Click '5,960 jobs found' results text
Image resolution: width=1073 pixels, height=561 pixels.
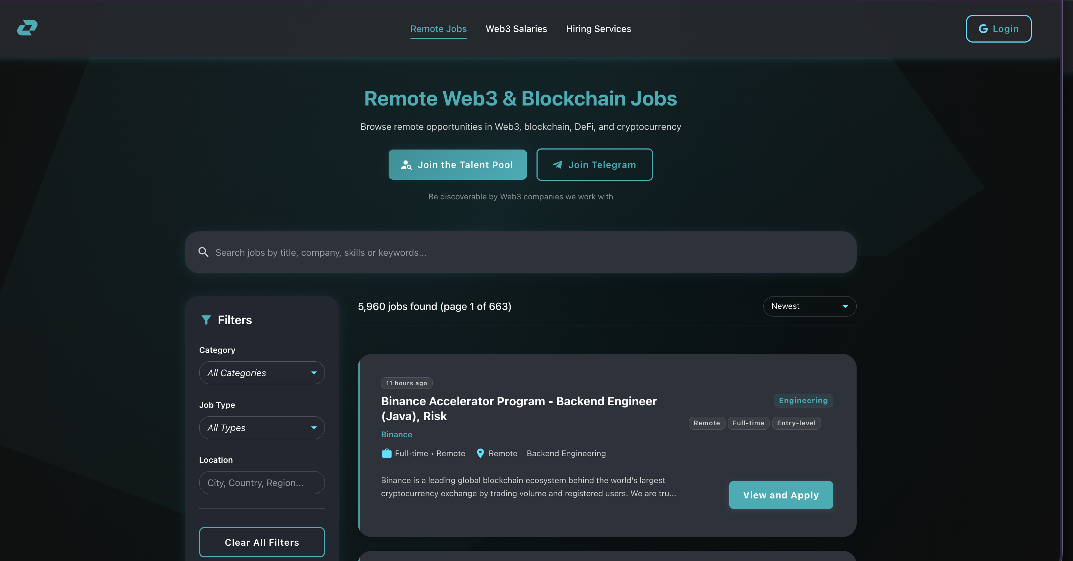click(434, 307)
